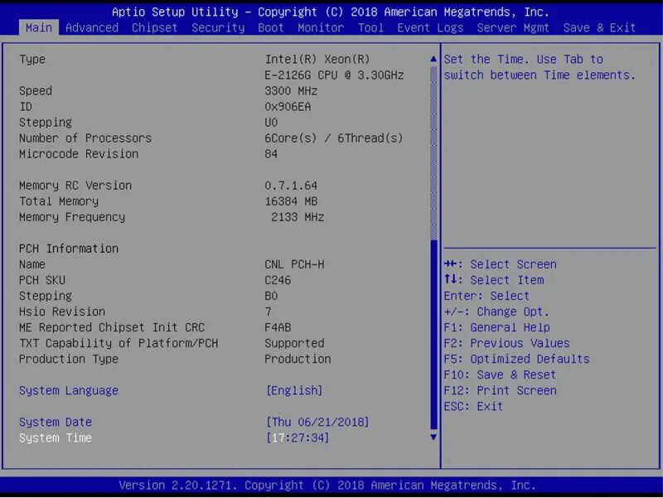This screenshot has height=498, width=663.
Task: Switch to the Advanced tab
Action: pos(92,28)
